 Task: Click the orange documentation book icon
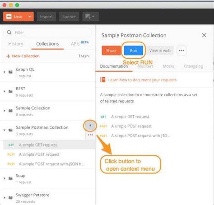[x=103, y=80]
